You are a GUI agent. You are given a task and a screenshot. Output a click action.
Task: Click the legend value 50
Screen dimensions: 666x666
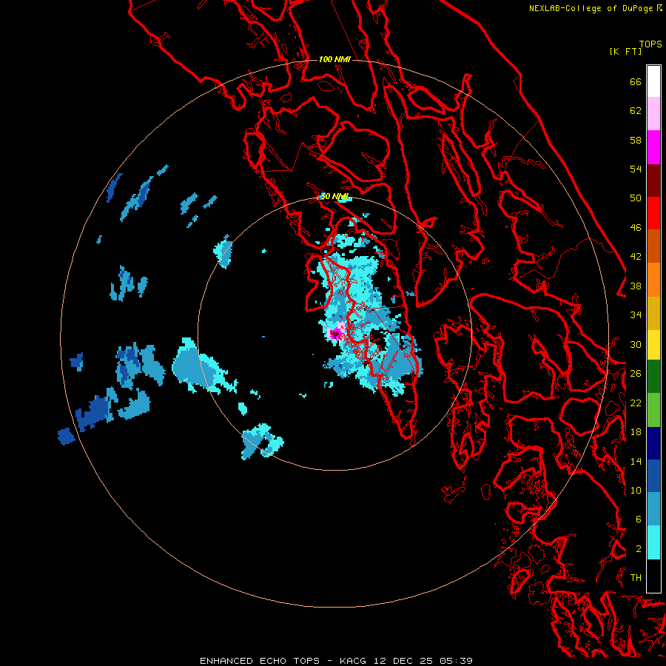coord(636,198)
